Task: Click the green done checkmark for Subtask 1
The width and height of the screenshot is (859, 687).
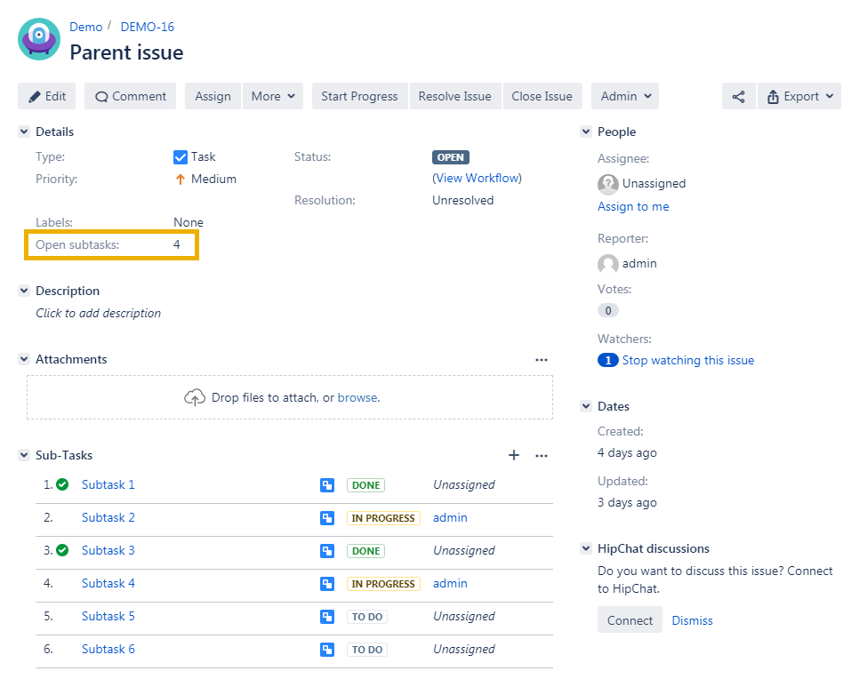Action: coord(62,484)
